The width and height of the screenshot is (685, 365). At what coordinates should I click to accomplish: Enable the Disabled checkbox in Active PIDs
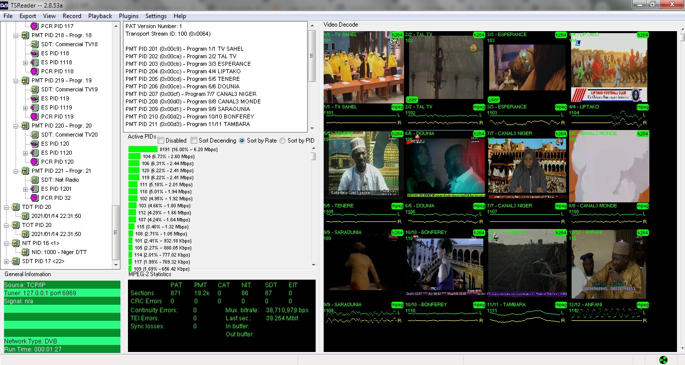point(161,141)
